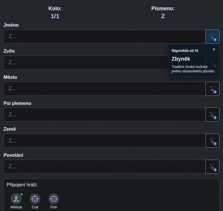Image resolution: width=223 pixels, height=211 pixels.
Task: Click the round counter 1/1
Action: 55,16
